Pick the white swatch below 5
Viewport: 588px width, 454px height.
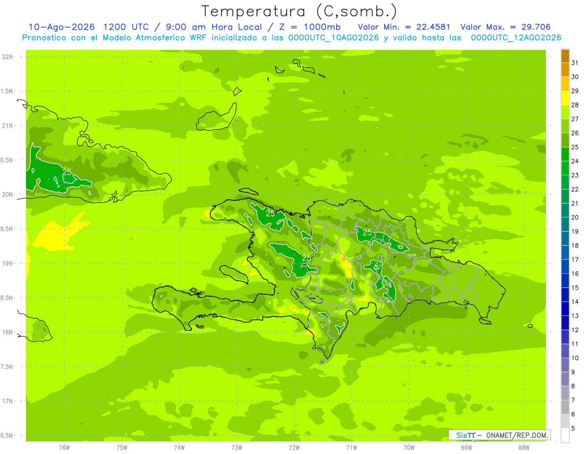click(565, 435)
